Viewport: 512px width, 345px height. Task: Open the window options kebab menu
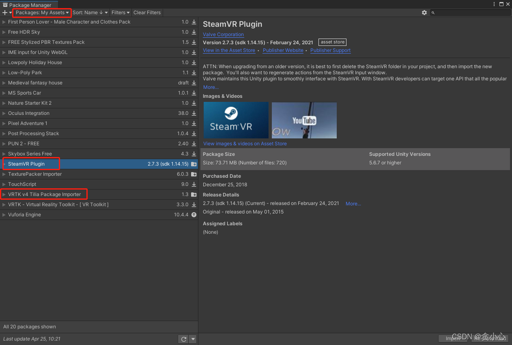click(x=494, y=4)
